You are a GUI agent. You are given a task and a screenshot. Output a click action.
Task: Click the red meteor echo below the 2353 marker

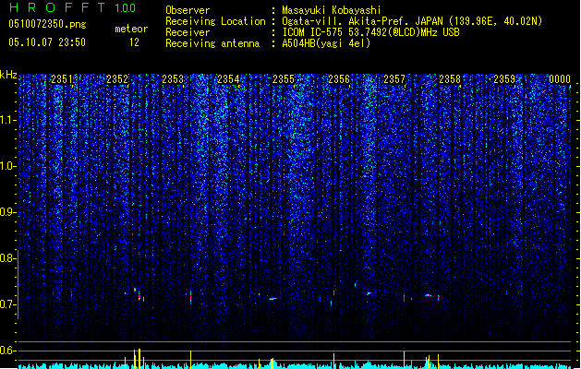(191, 296)
